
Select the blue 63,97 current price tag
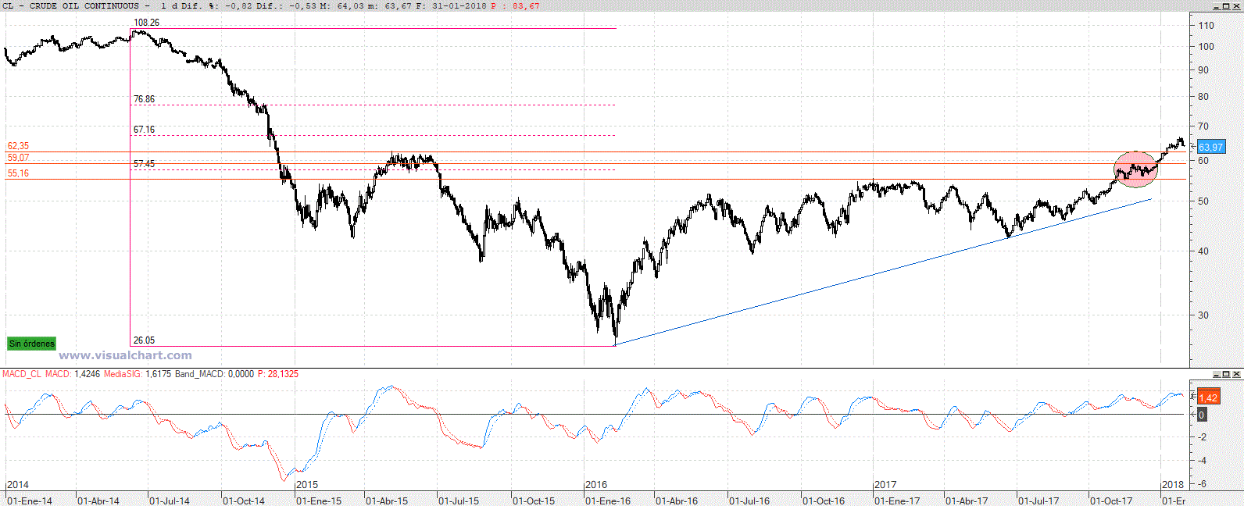(1210, 147)
